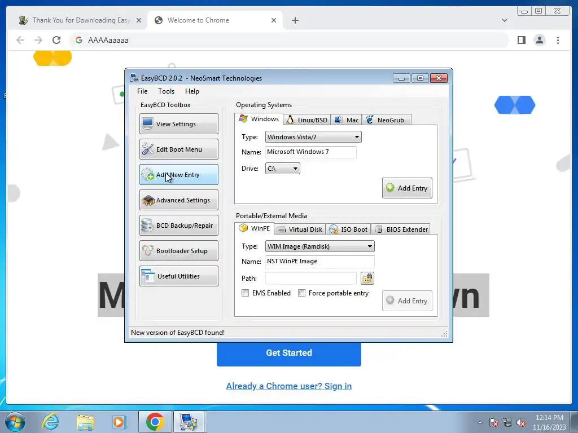Open BCD Backup/Repair section

point(179,226)
